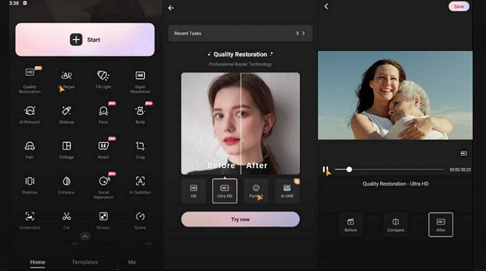
Task: Open the Collage tool
Action: pyautogui.click(x=66, y=149)
